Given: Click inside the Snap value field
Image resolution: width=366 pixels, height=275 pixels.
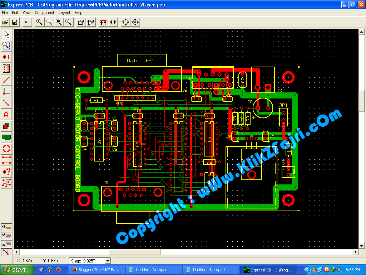Looking at the screenshot, I should coord(87,261).
